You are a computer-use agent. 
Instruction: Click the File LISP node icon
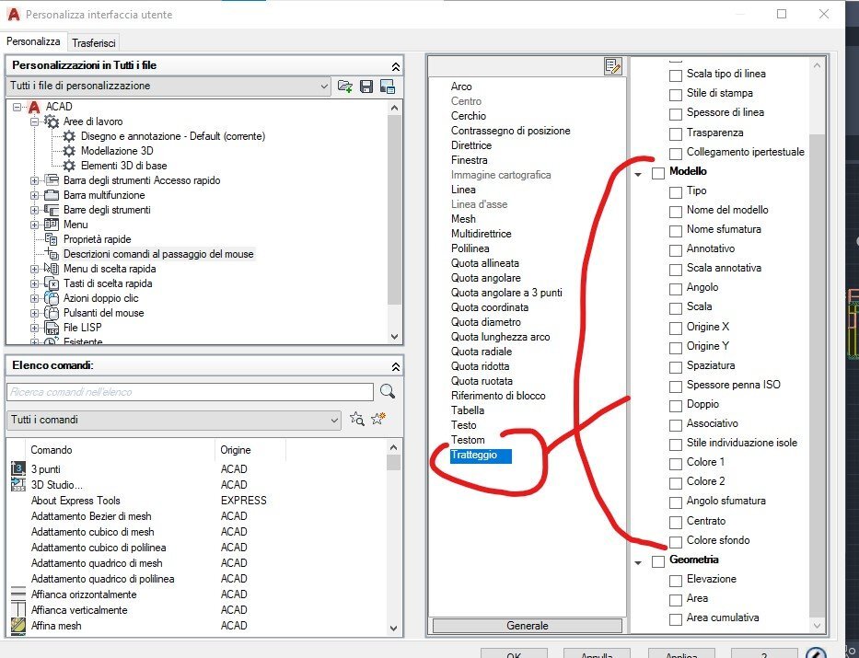pyautogui.click(x=52, y=328)
